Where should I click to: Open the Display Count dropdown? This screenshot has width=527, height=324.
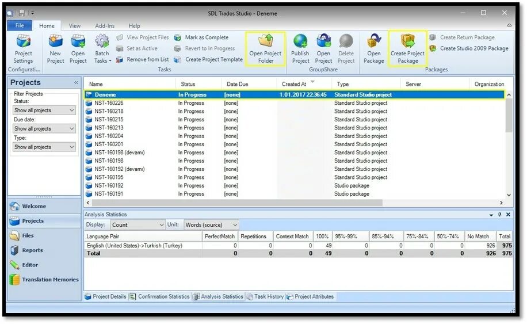(x=138, y=225)
